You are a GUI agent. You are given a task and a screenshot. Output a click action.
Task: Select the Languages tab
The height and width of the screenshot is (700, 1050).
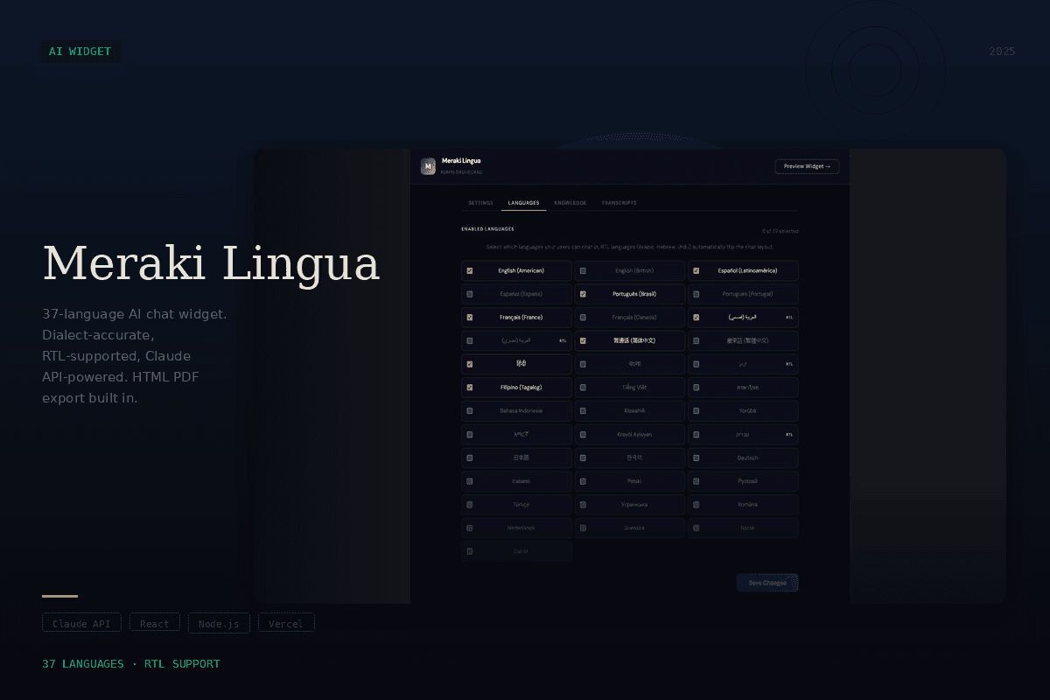click(523, 203)
